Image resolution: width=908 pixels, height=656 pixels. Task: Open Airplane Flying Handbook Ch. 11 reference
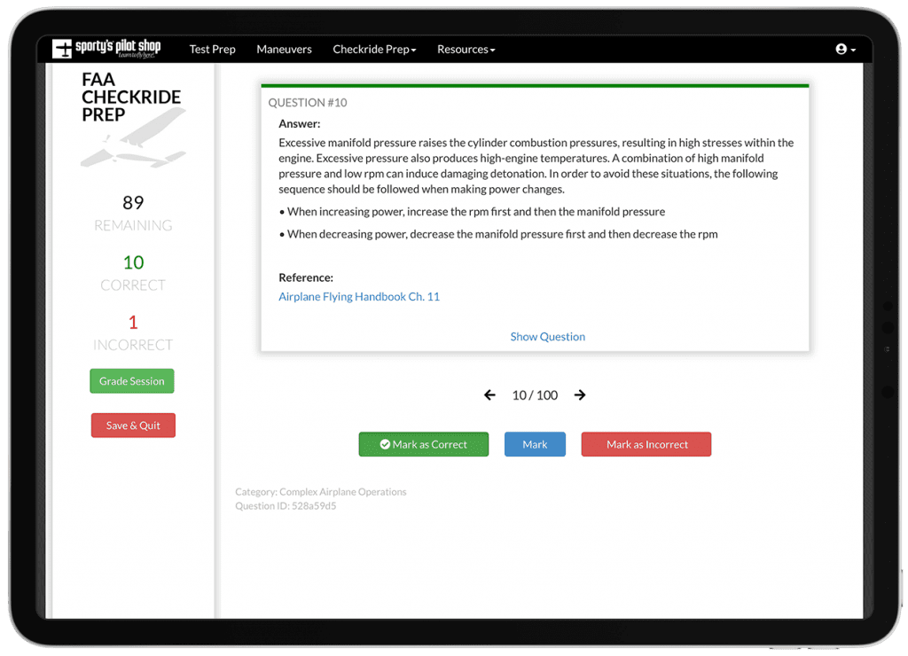359,297
